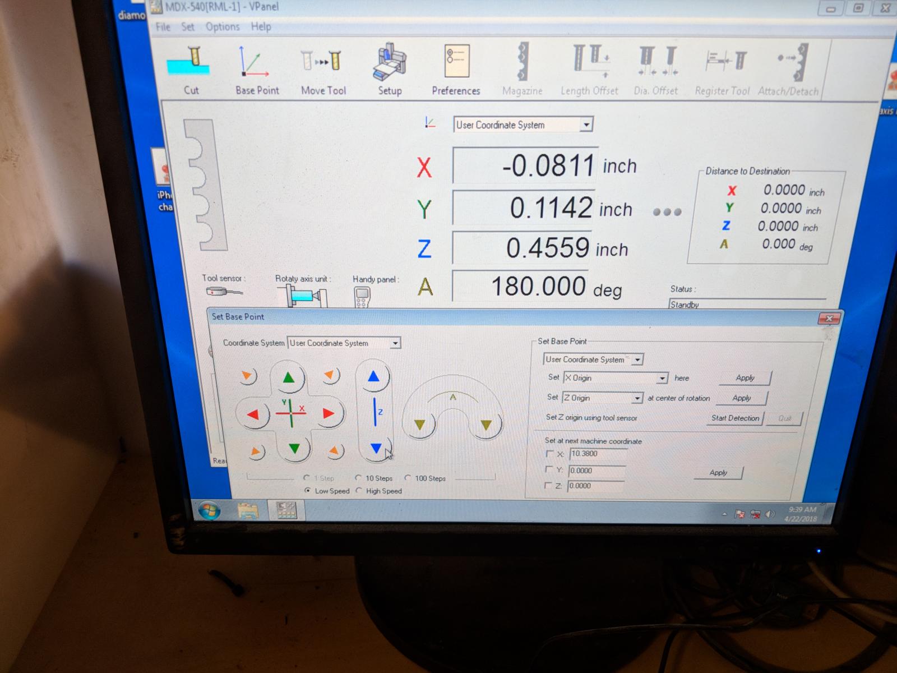Viewport: 897px width, 673px height.
Task: Apply the X Origin here setting
Action: pyautogui.click(x=745, y=378)
